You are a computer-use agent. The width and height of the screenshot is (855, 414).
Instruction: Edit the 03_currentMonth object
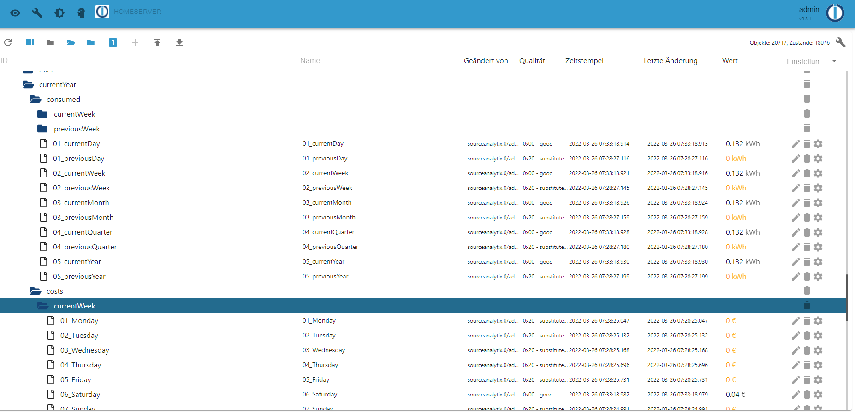coord(796,203)
